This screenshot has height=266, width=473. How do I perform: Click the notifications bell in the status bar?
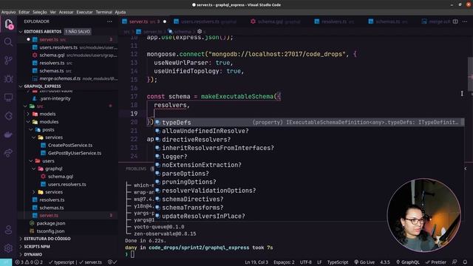(x=465, y=262)
